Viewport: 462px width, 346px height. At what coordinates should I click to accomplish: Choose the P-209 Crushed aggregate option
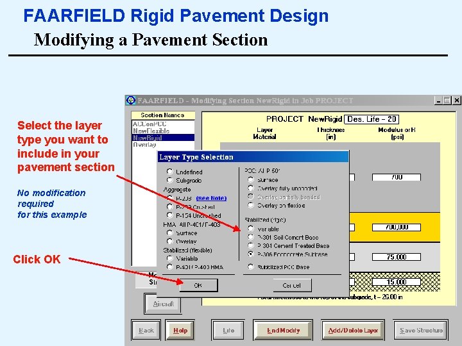169,207
